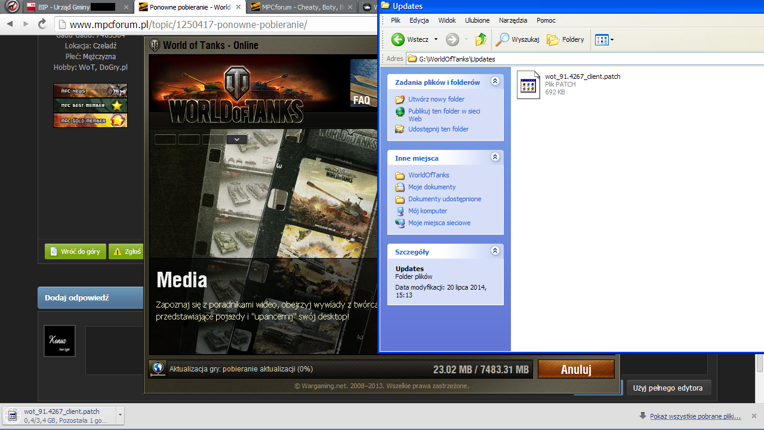Screen dimensions: 764x430
Task: Collapse the Zadania plików i folderów panel
Action: (x=495, y=81)
